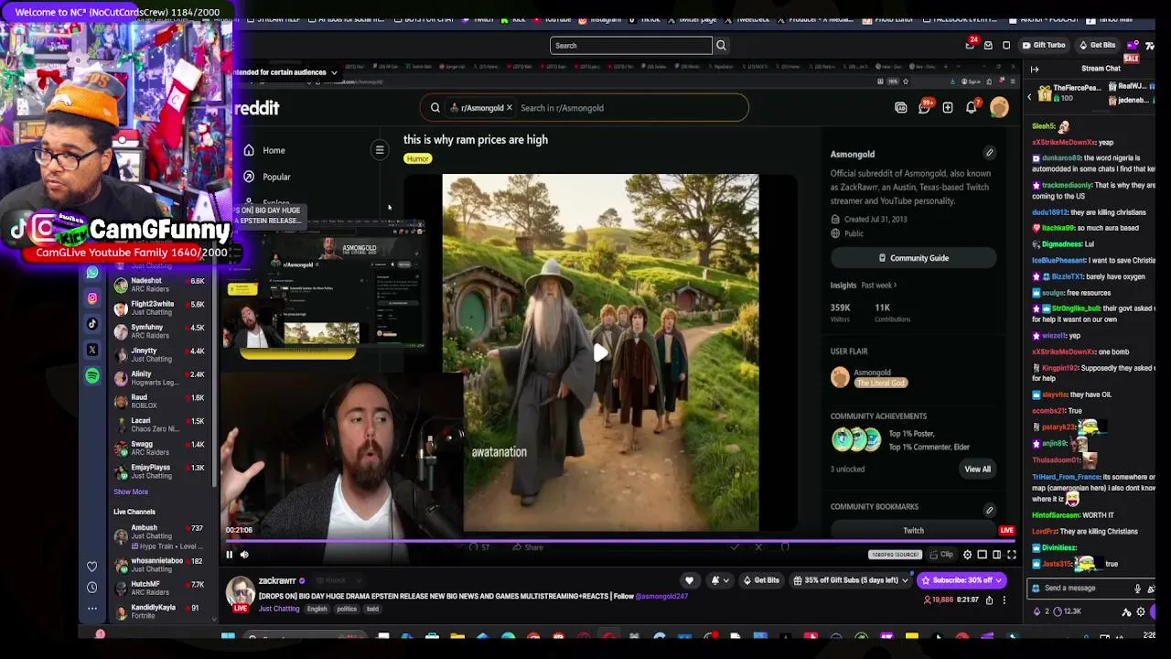The width and height of the screenshot is (1171, 659).
Task: Open the asmongold247 follow link
Action: click(x=661, y=596)
